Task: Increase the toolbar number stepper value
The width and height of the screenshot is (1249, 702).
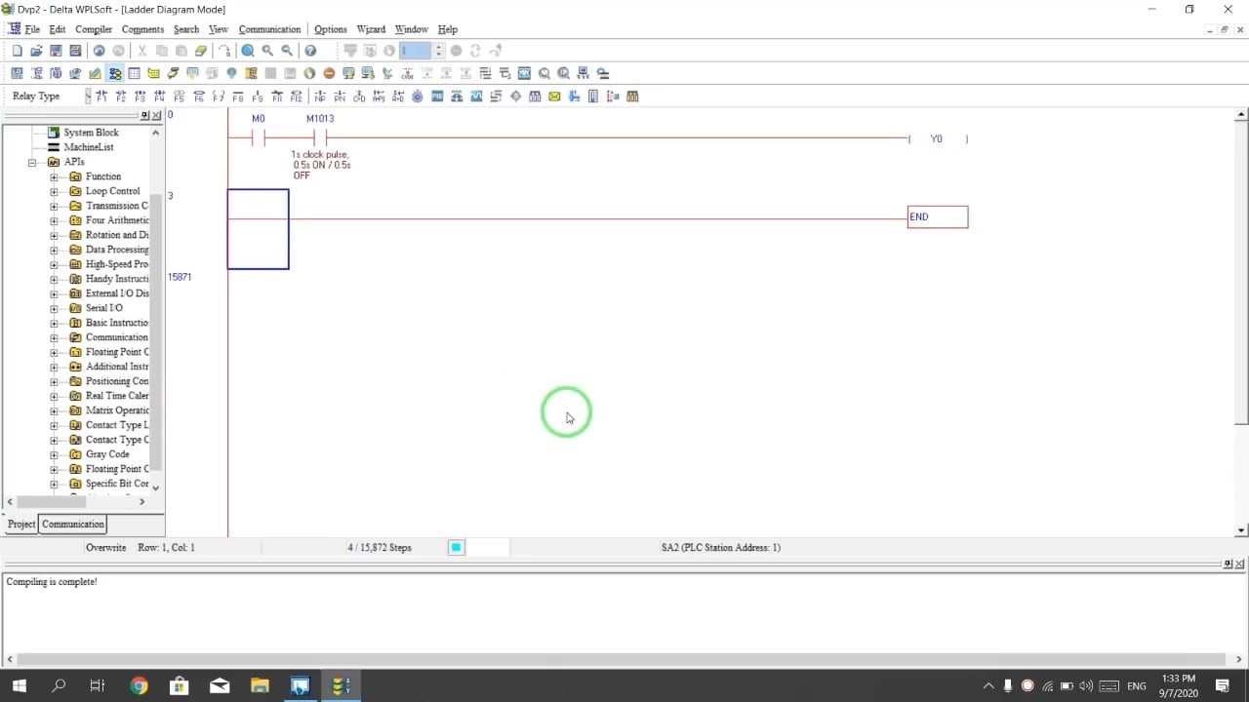Action: click(x=438, y=47)
